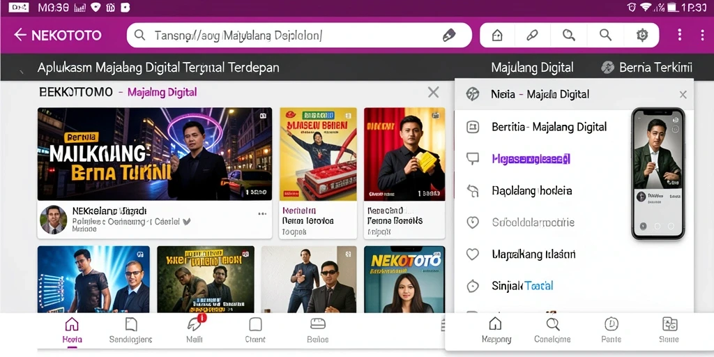Open the Majulang Digital header tab
The width and height of the screenshot is (714, 357).
pos(532,68)
